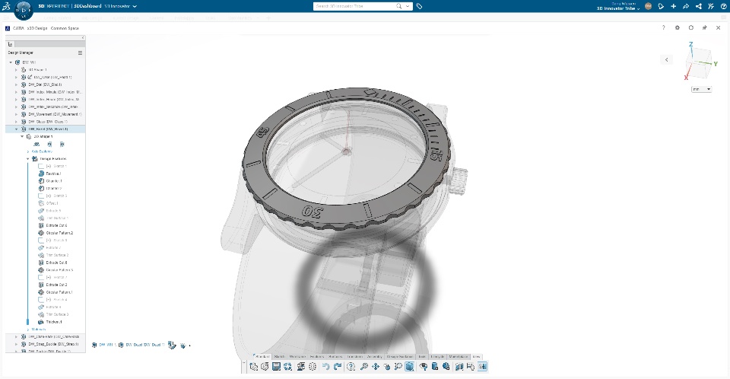Collapse the 3D Shape node under bezel
This screenshot has width=730, height=379.
[22, 136]
